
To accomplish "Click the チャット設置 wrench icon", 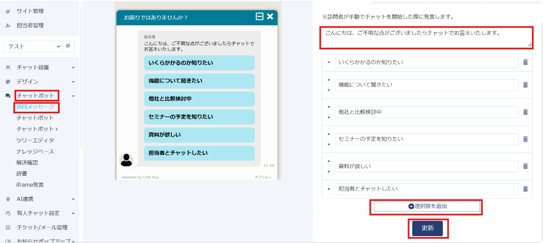I will (8, 67).
